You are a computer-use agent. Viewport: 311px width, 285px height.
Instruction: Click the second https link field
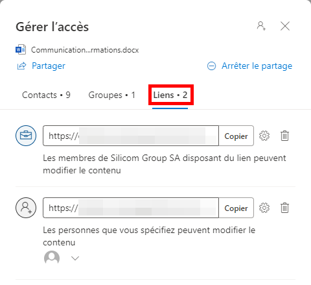click(131, 208)
